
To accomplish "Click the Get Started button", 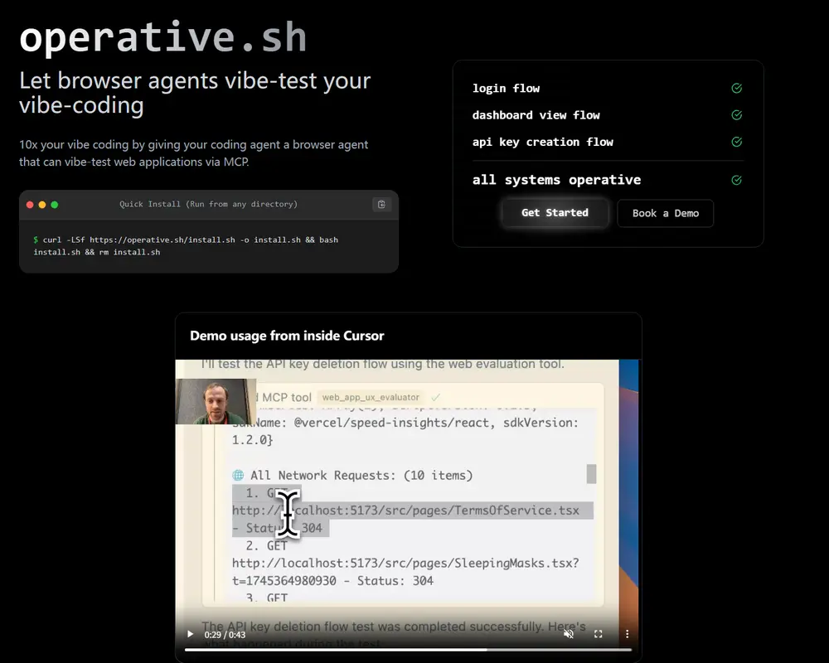I will point(555,213).
